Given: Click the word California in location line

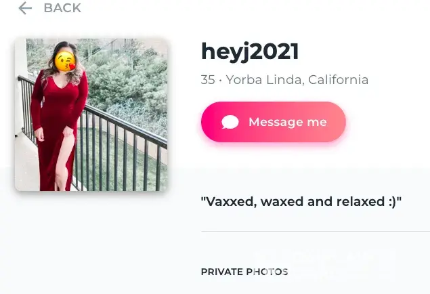Looking at the screenshot, I should (338, 80).
